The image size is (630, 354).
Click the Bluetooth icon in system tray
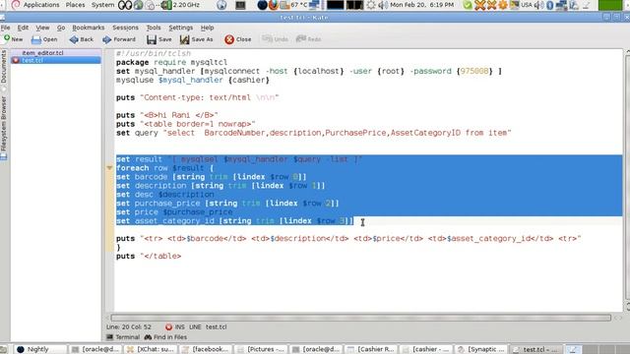[x=550, y=5]
